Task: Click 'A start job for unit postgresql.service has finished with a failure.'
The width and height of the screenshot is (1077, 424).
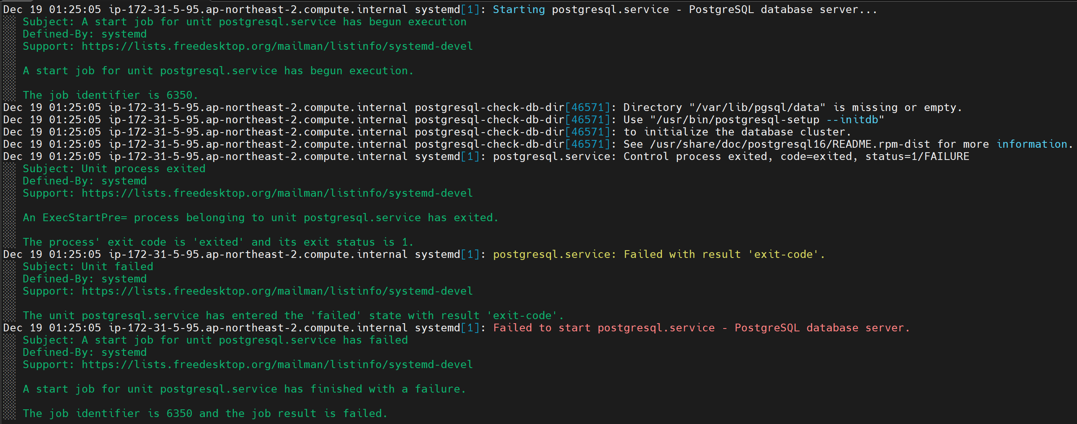Action: coord(244,389)
